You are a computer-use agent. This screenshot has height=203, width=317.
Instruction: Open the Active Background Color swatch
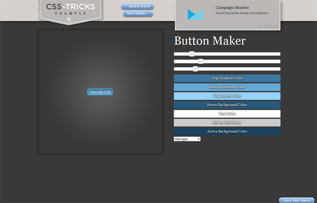pos(227,131)
